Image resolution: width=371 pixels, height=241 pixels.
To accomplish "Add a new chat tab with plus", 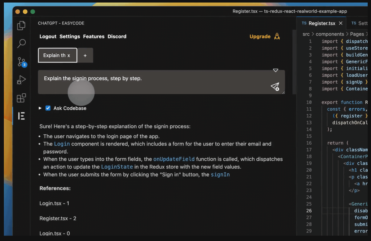I will (x=85, y=56).
